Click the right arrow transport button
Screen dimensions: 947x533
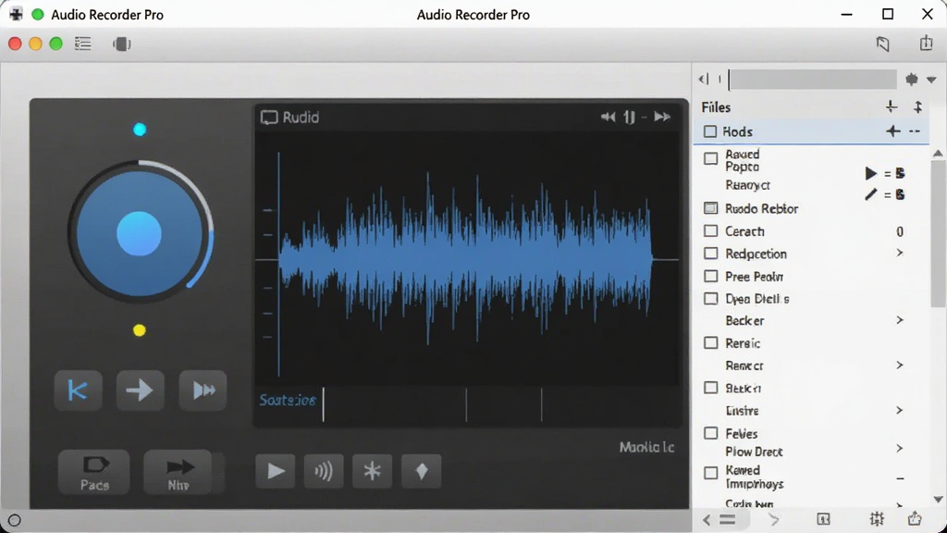click(x=141, y=390)
